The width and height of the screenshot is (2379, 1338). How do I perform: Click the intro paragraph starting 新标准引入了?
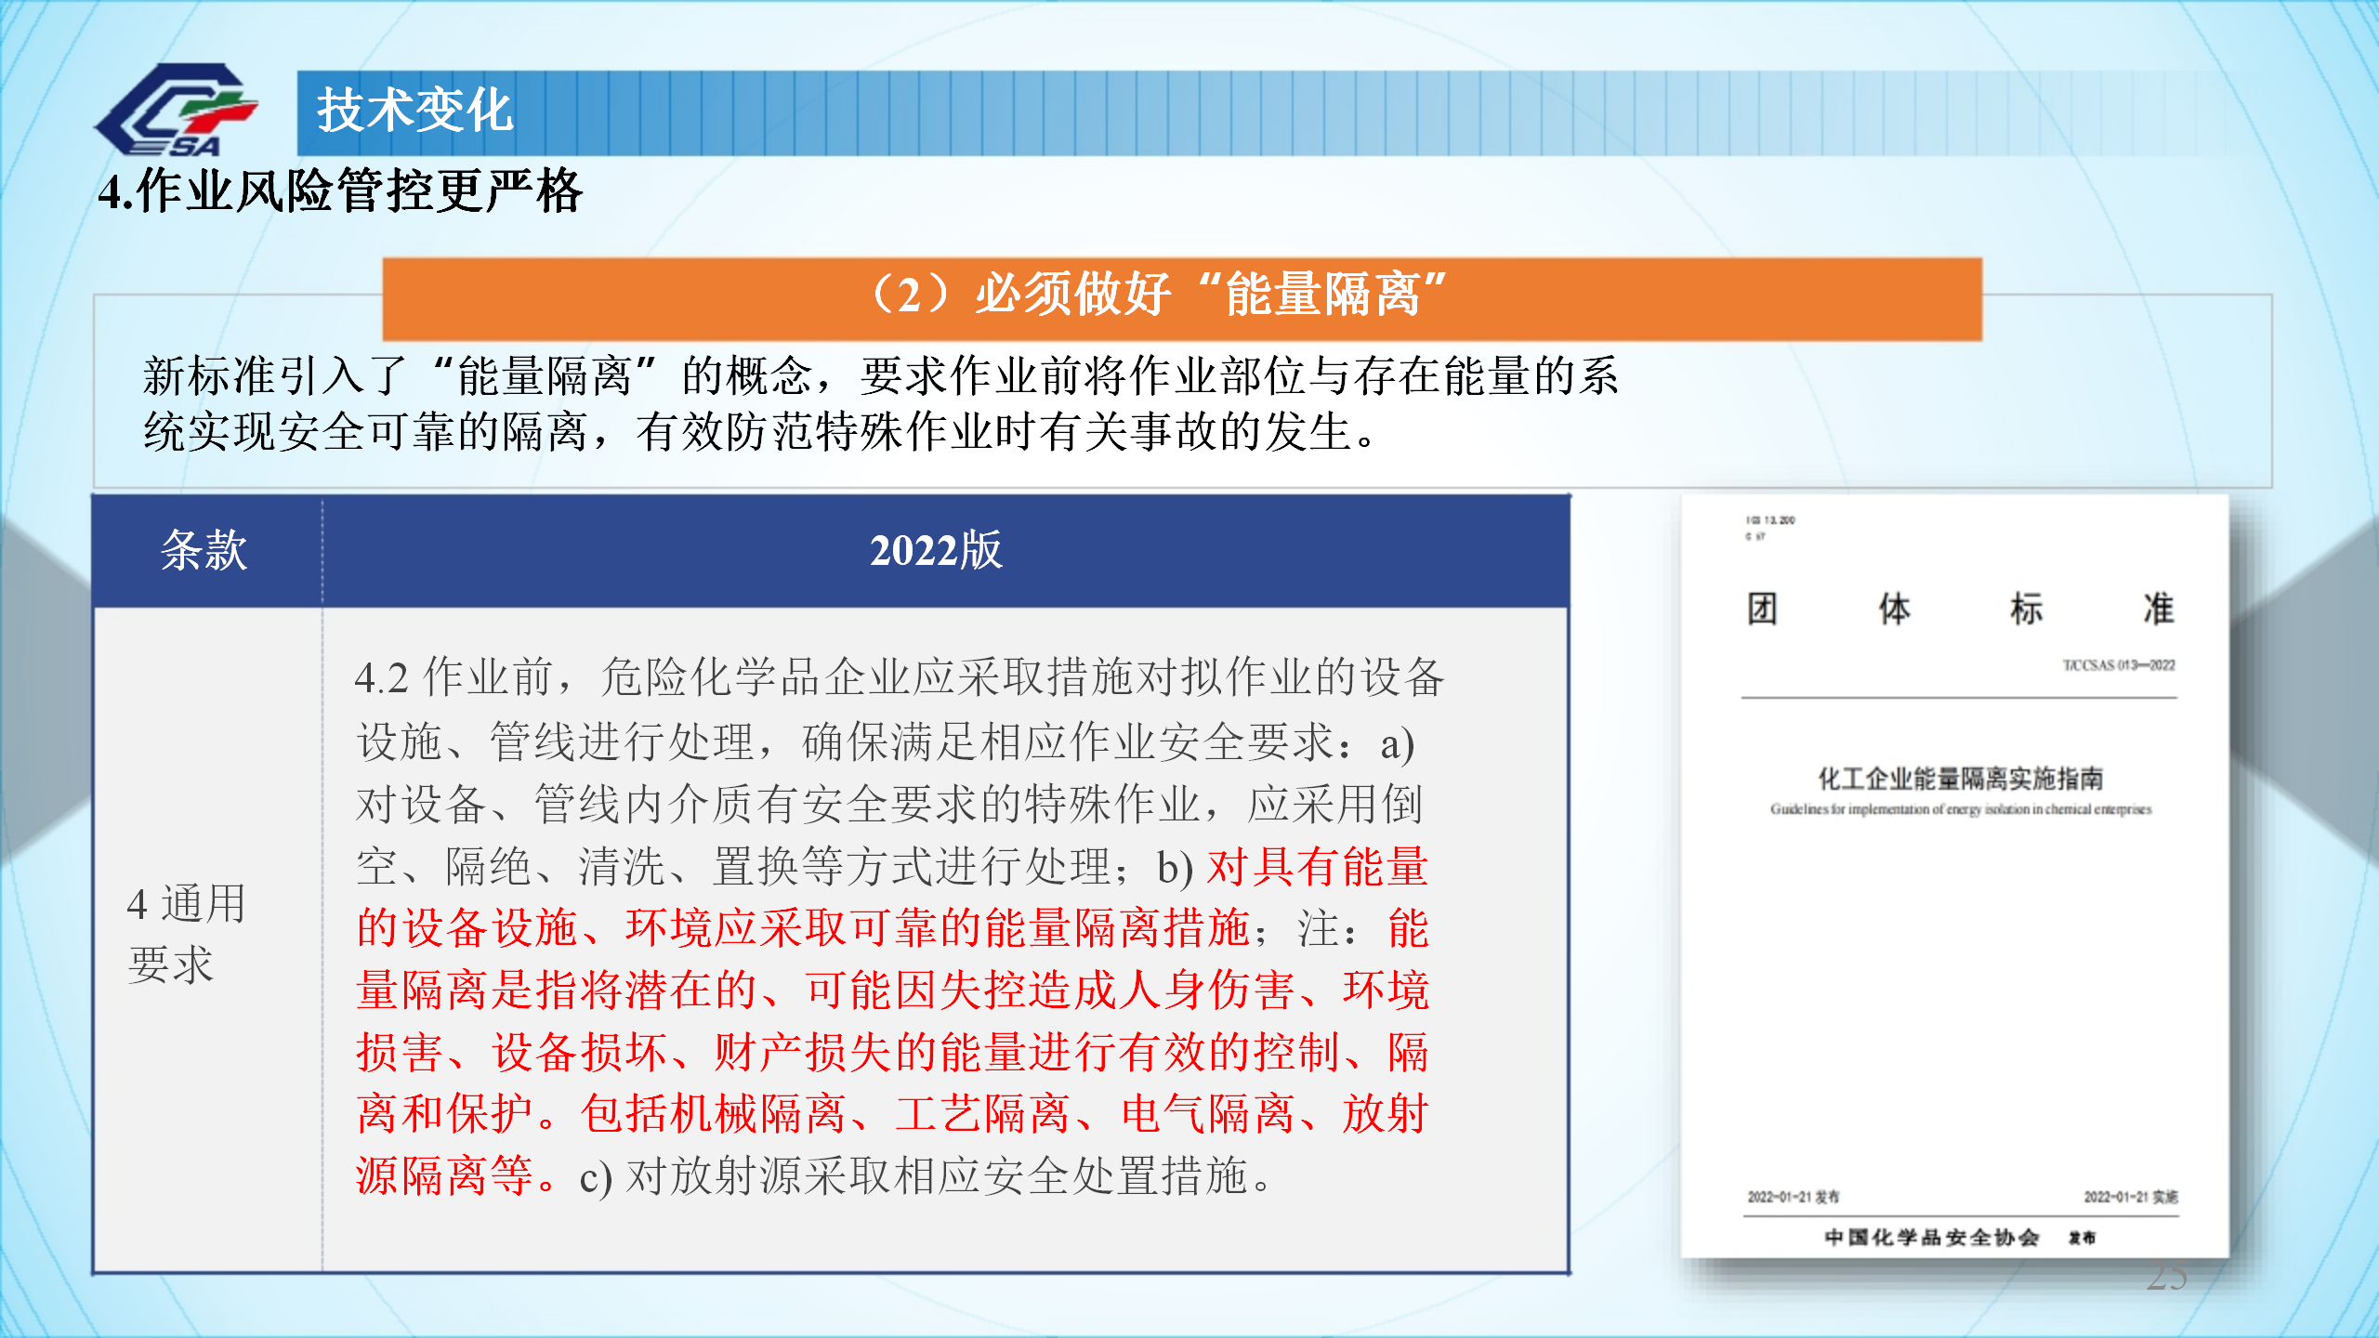click(x=880, y=403)
